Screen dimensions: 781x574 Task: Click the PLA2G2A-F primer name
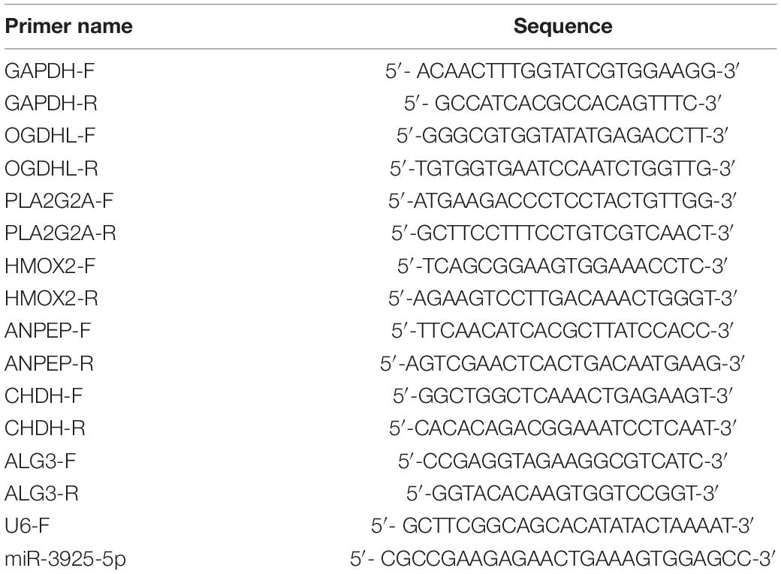(56, 201)
